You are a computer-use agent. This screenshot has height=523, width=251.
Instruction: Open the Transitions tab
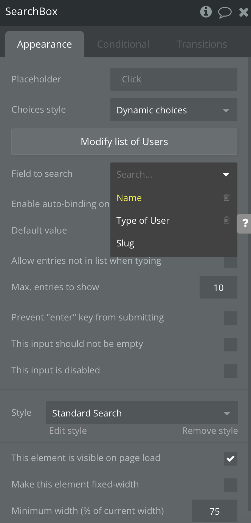tap(202, 44)
